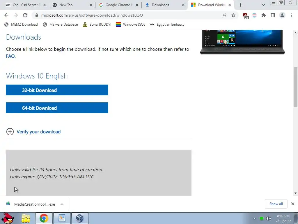298x224 pixels.
Task: Open the VirtualBox taskbar icon
Action: point(80,218)
